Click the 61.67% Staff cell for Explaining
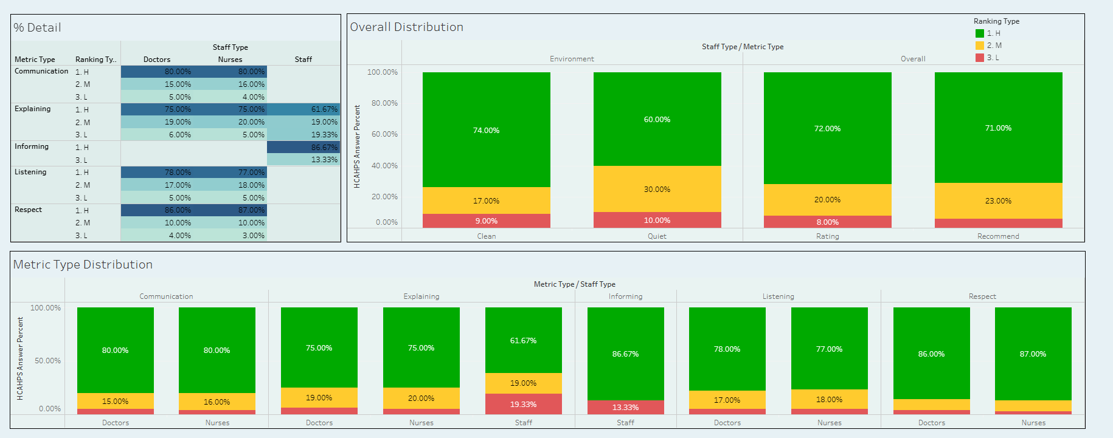Screen dimensions: 1113x438 point(303,109)
